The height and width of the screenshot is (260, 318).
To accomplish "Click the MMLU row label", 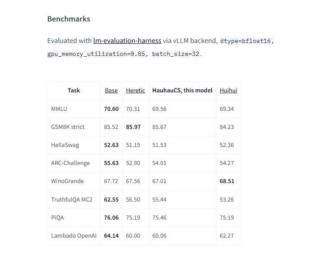I will (x=59, y=109).
